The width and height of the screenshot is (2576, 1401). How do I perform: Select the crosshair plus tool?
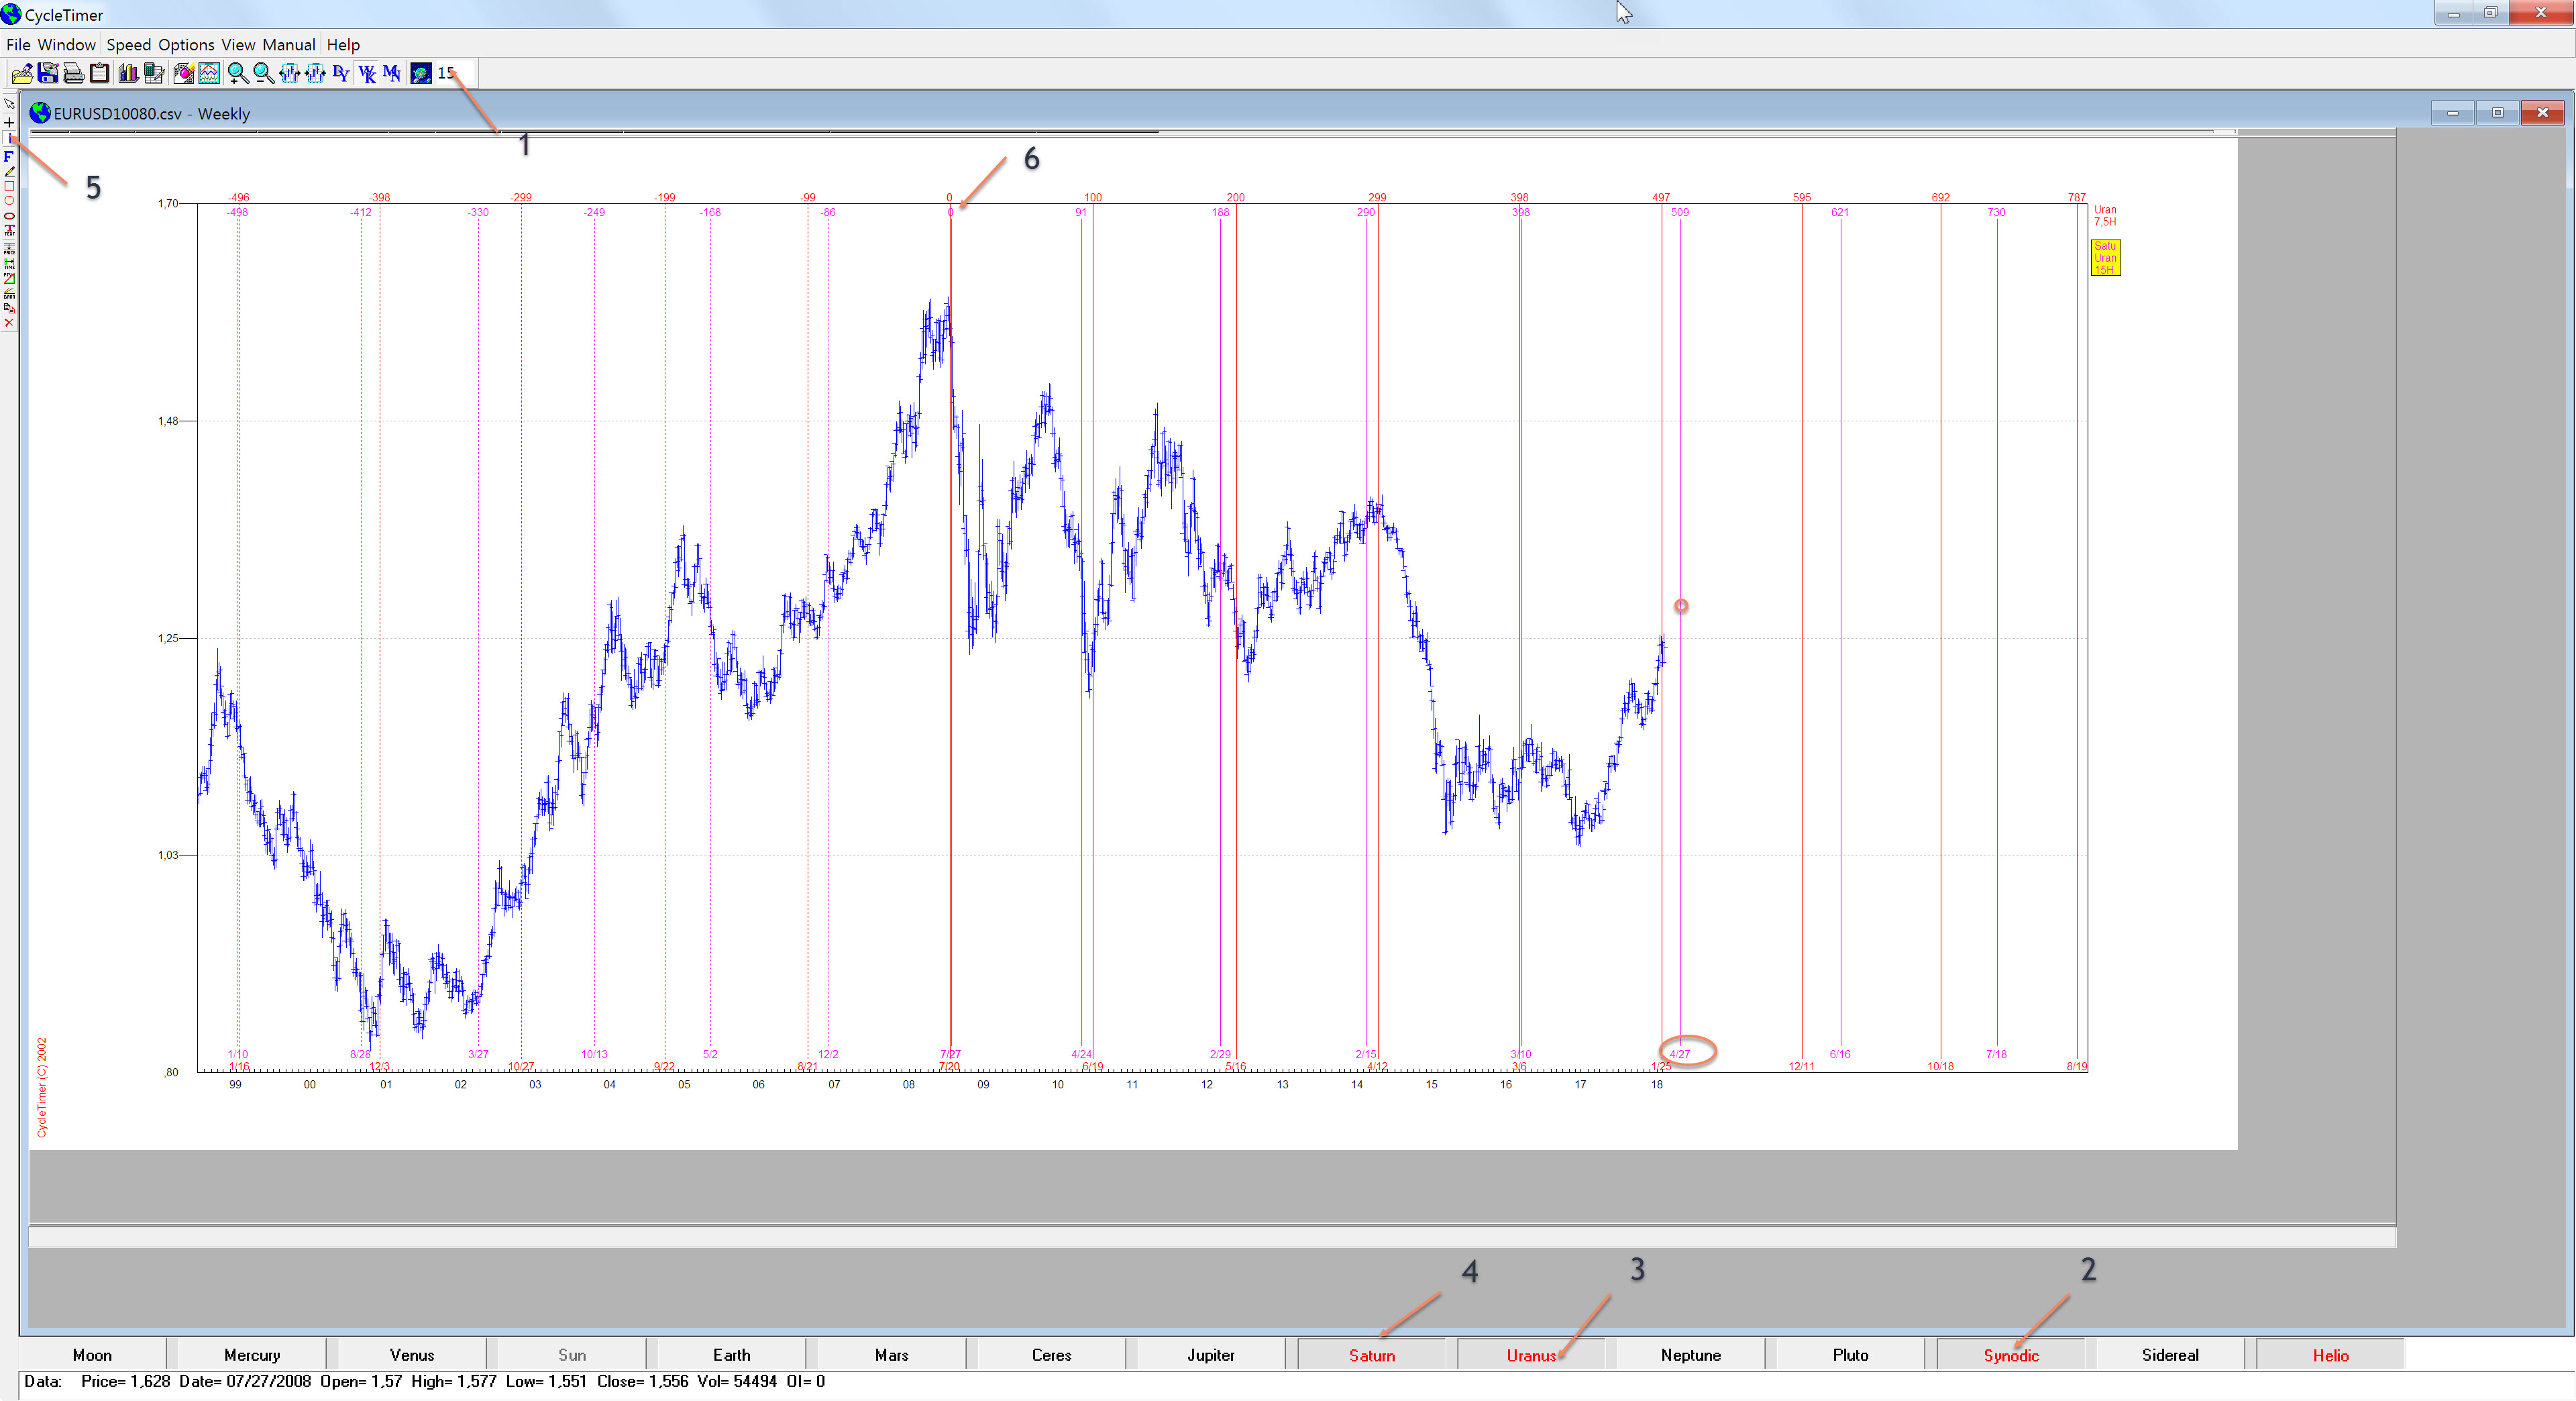(x=9, y=122)
